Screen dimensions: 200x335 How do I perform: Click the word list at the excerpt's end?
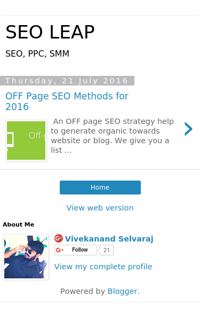(57, 150)
